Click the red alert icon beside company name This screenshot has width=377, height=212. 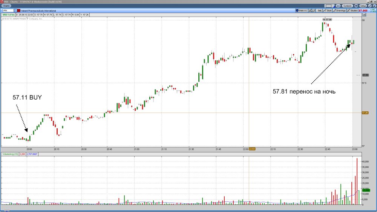point(18,11)
